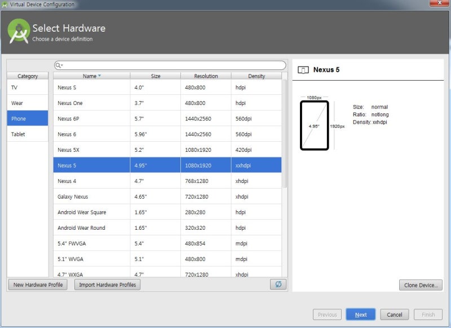Select the Nexus One device row

pos(167,103)
